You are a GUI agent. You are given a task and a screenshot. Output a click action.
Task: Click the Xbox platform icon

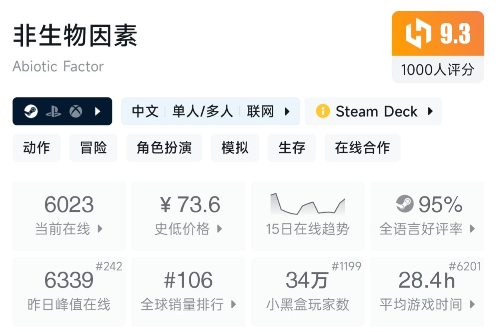[76, 111]
